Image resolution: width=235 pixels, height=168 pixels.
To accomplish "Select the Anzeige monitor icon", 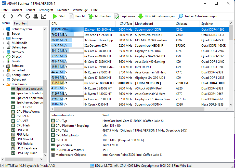I will point(8,38).
